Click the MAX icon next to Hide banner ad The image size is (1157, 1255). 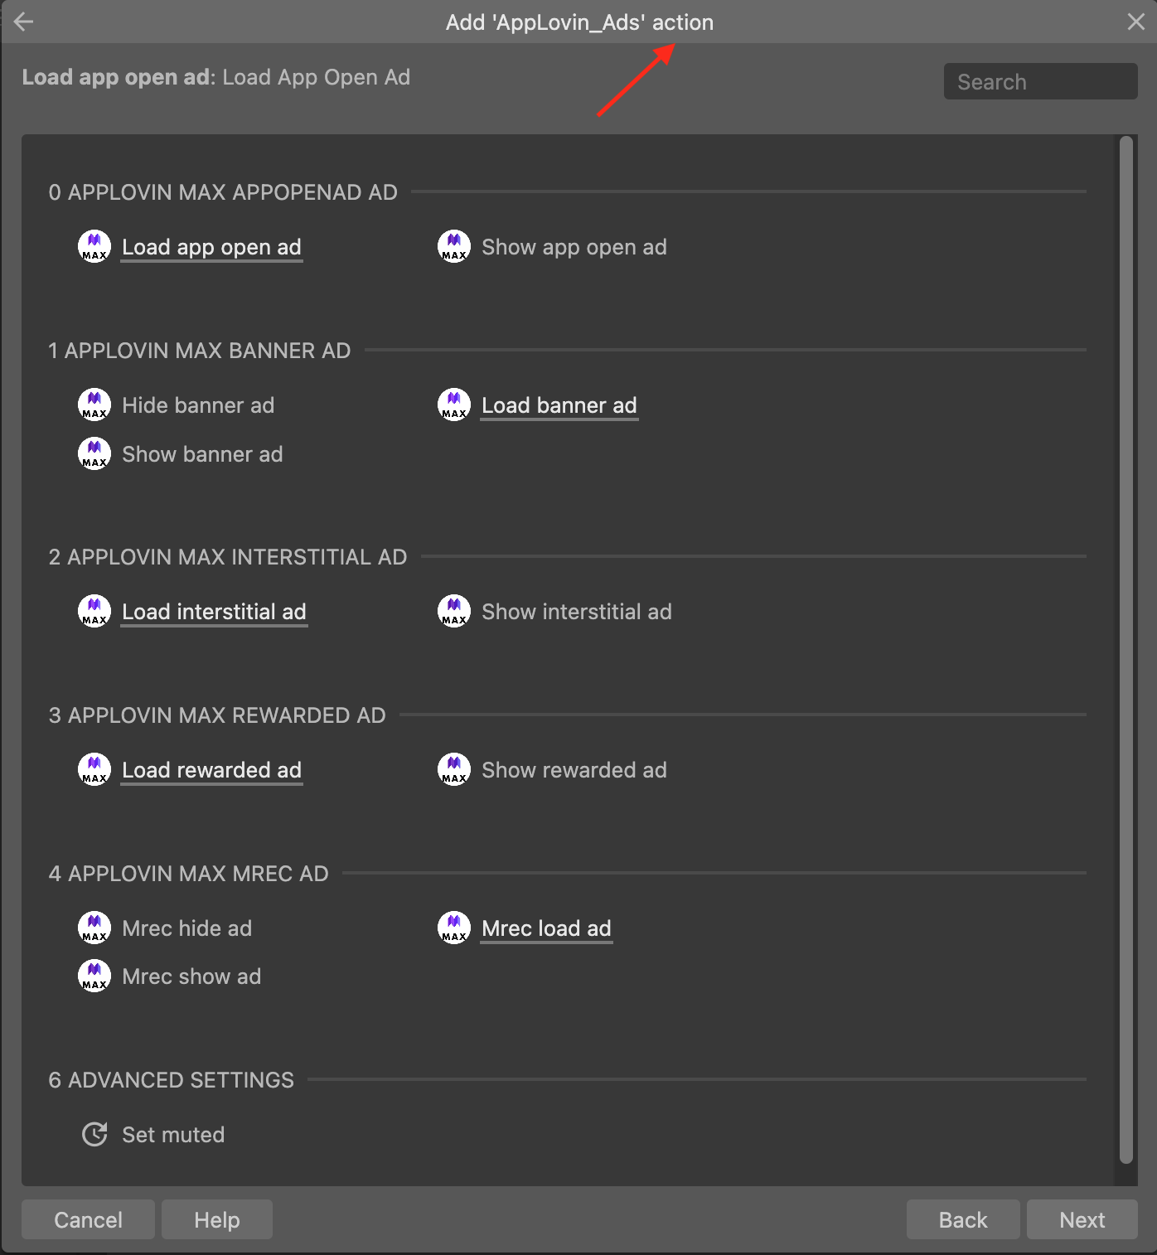point(94,405)
